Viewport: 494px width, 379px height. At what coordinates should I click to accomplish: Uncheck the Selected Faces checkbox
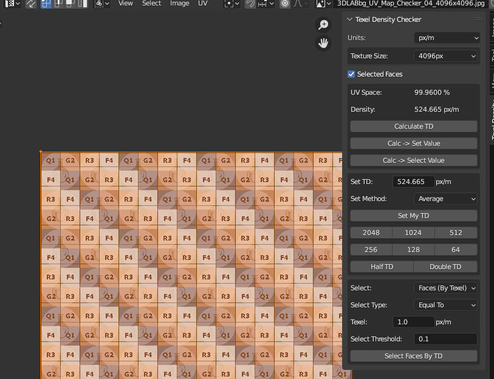[x=351, y=74]
